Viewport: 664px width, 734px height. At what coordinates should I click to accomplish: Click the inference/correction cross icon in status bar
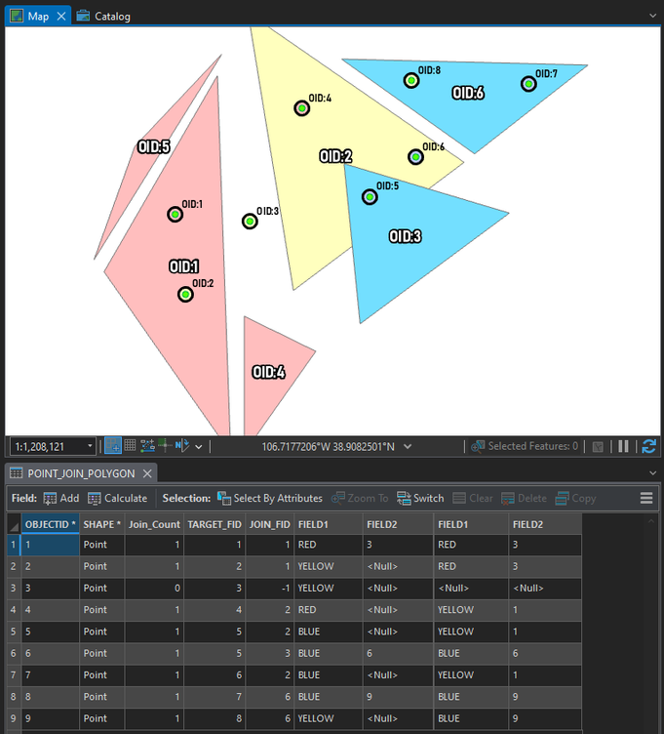pos(165,445)
